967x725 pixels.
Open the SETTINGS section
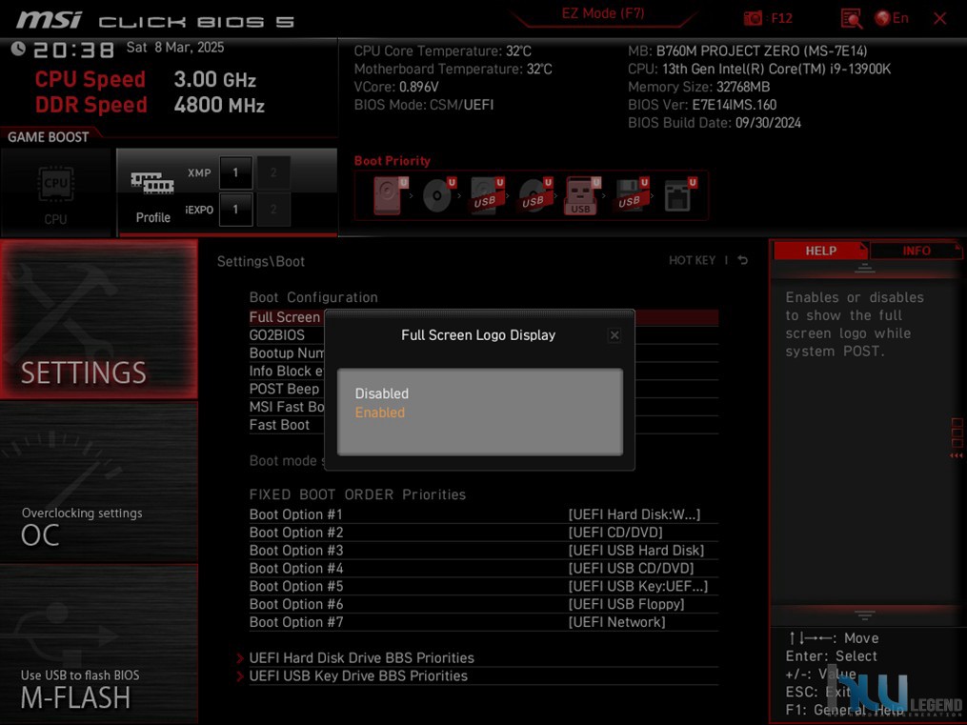point(99,319)
